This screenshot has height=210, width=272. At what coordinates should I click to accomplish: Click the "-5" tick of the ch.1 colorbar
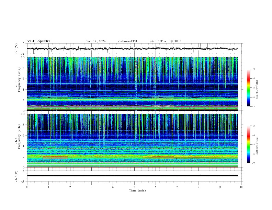[253, 88]
